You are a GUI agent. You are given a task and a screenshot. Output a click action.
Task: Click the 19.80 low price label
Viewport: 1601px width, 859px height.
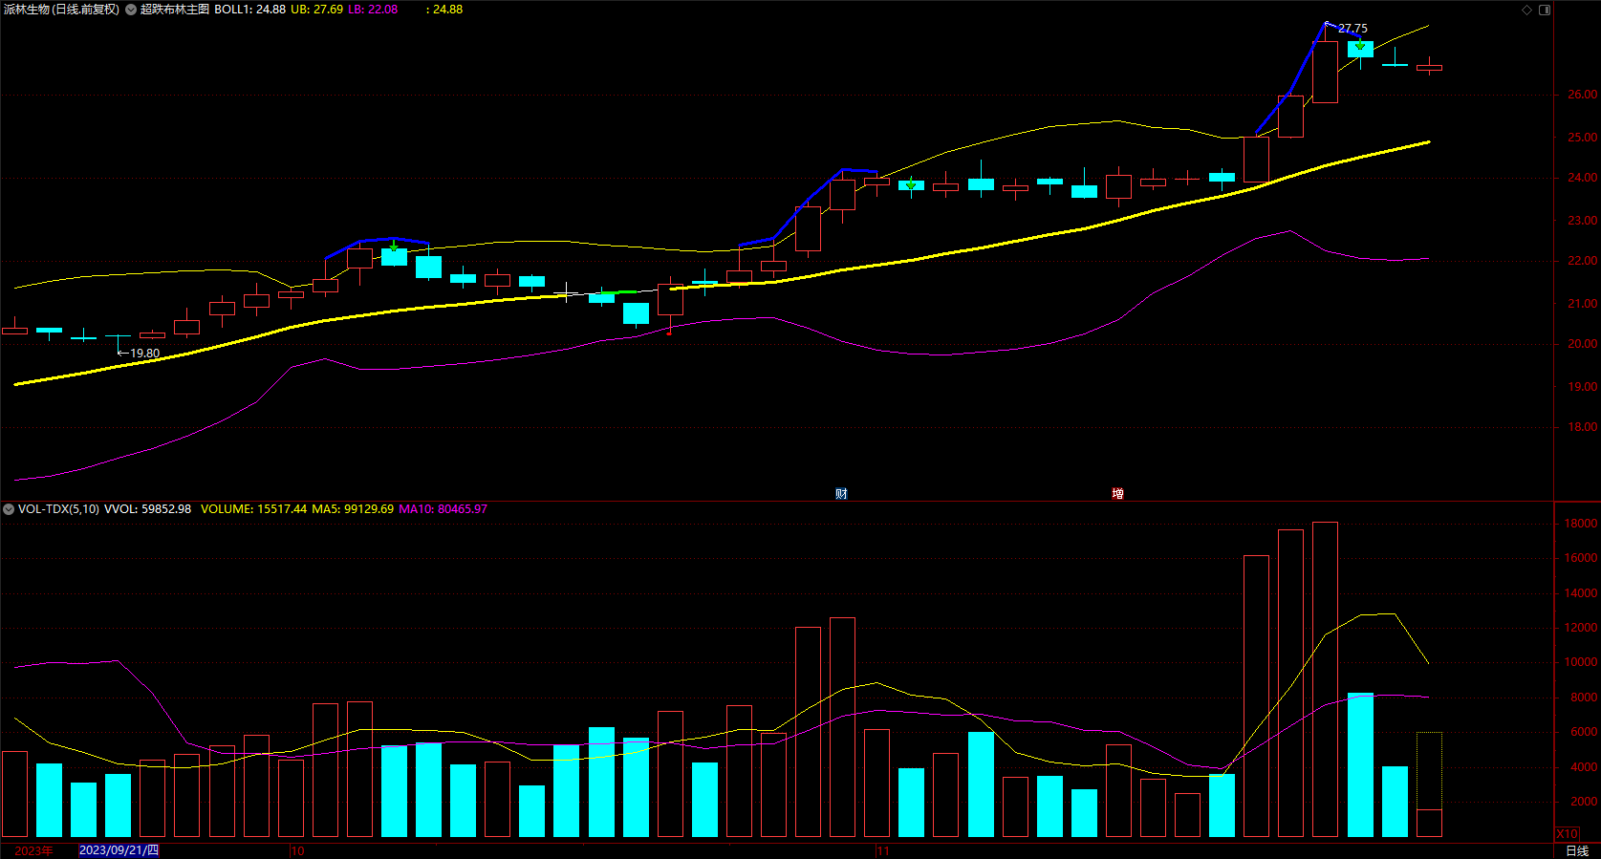(x=145, y=354)
